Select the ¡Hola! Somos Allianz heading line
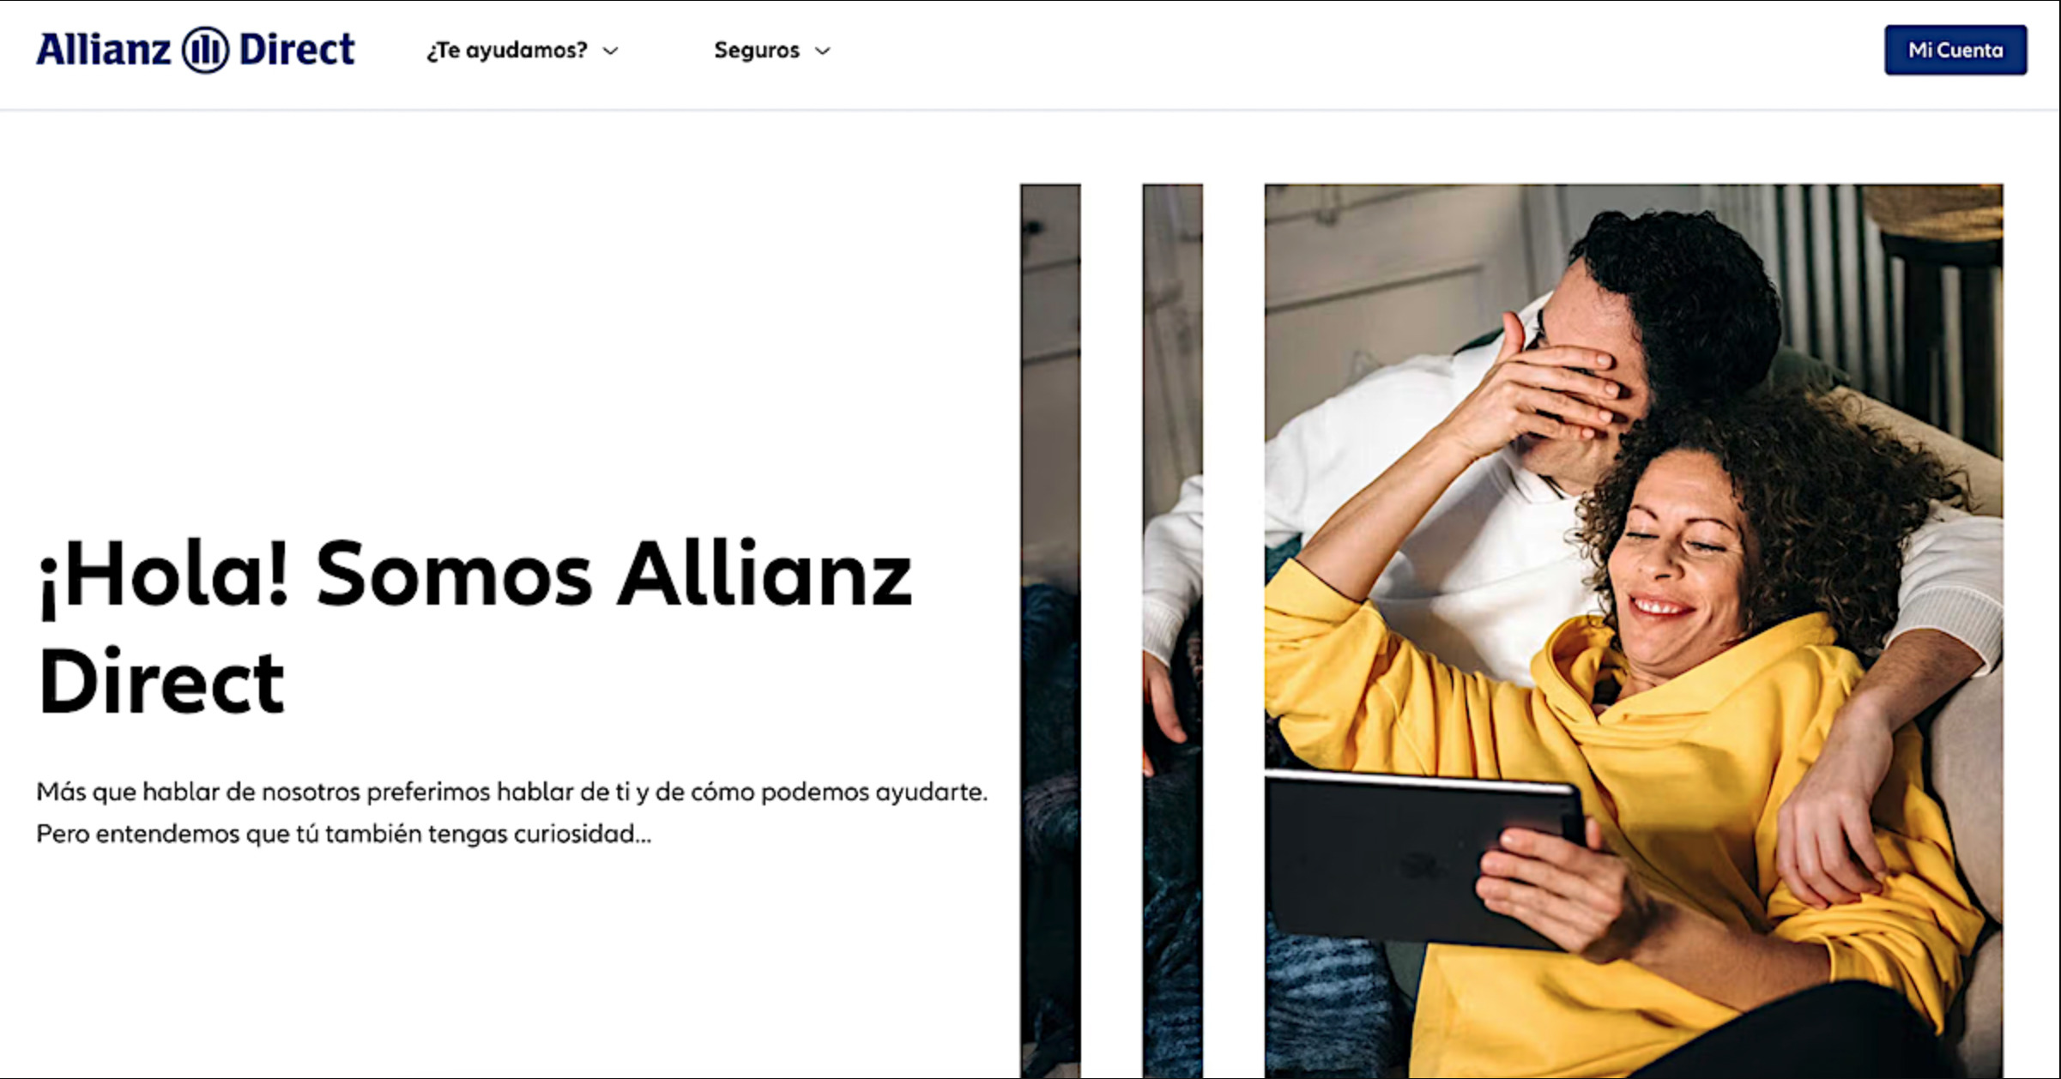Image resolution: width=2061 pixels, height=1079 pixels. click(474, 576)
